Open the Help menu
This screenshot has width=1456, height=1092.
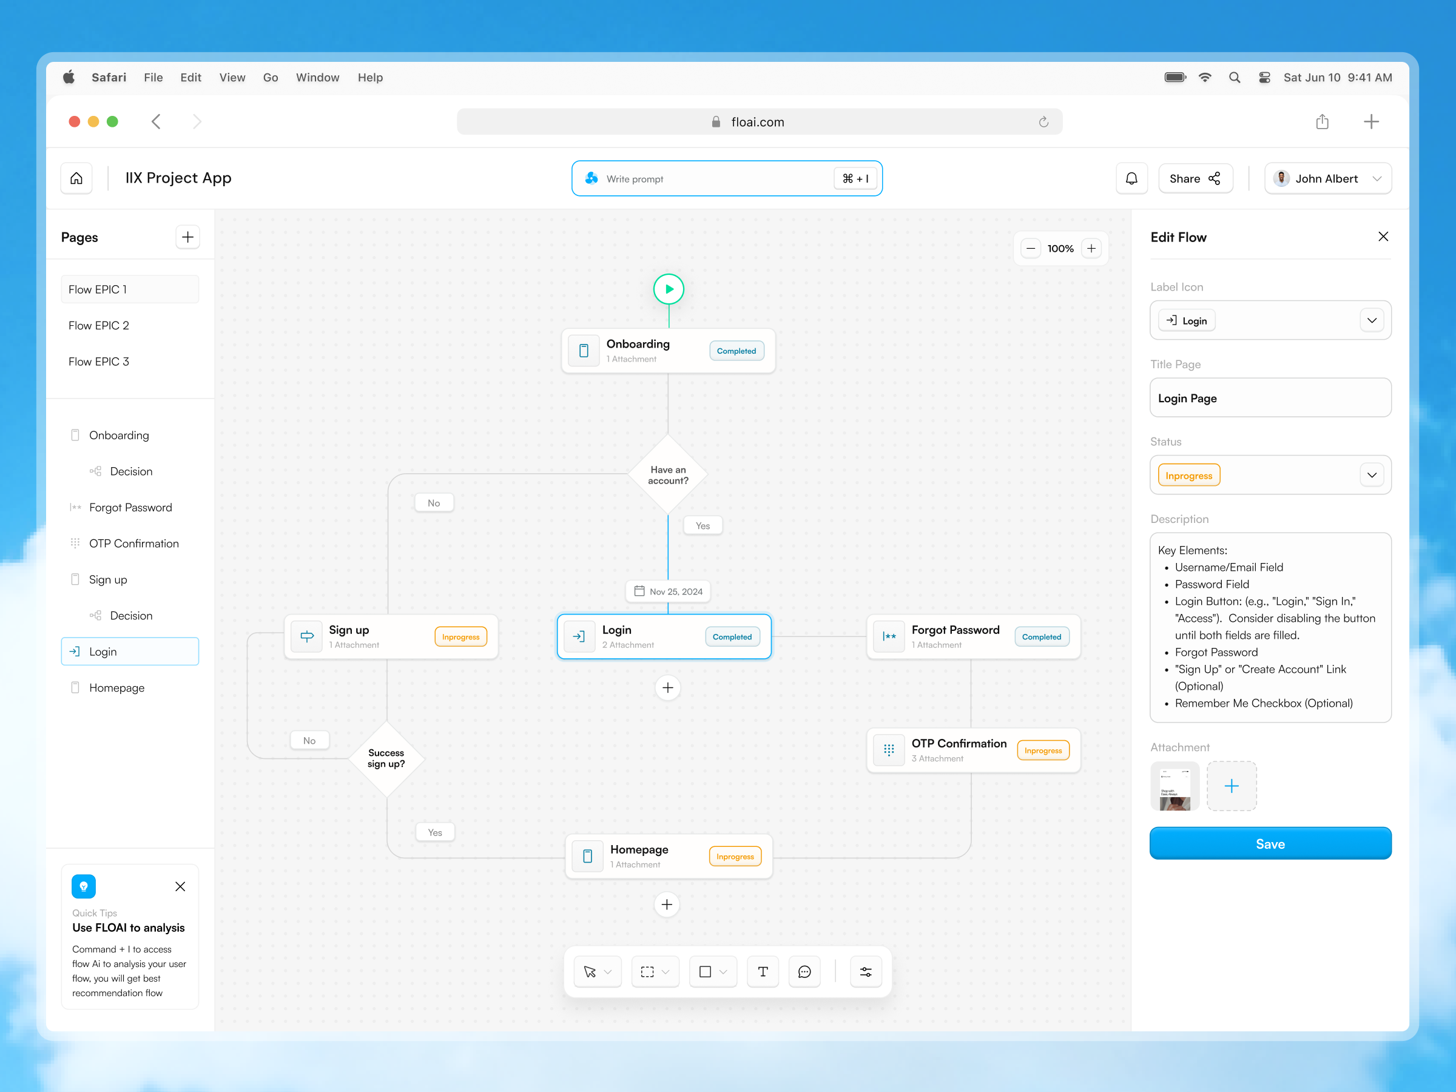370,78
